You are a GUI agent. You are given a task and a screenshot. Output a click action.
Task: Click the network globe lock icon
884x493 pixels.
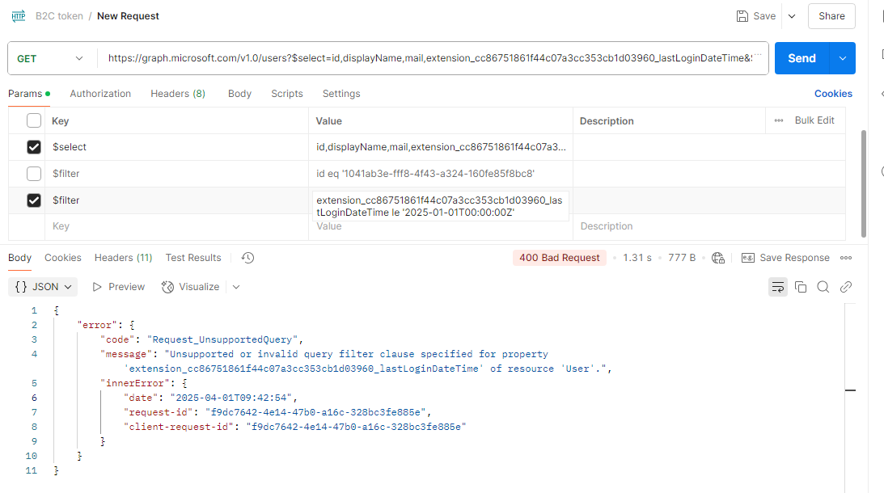(717, 258)
